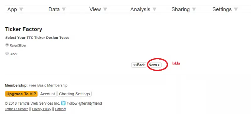Expand the Data menu arrow
Viewport: 251px width, 114px height.
pos(64,9)
